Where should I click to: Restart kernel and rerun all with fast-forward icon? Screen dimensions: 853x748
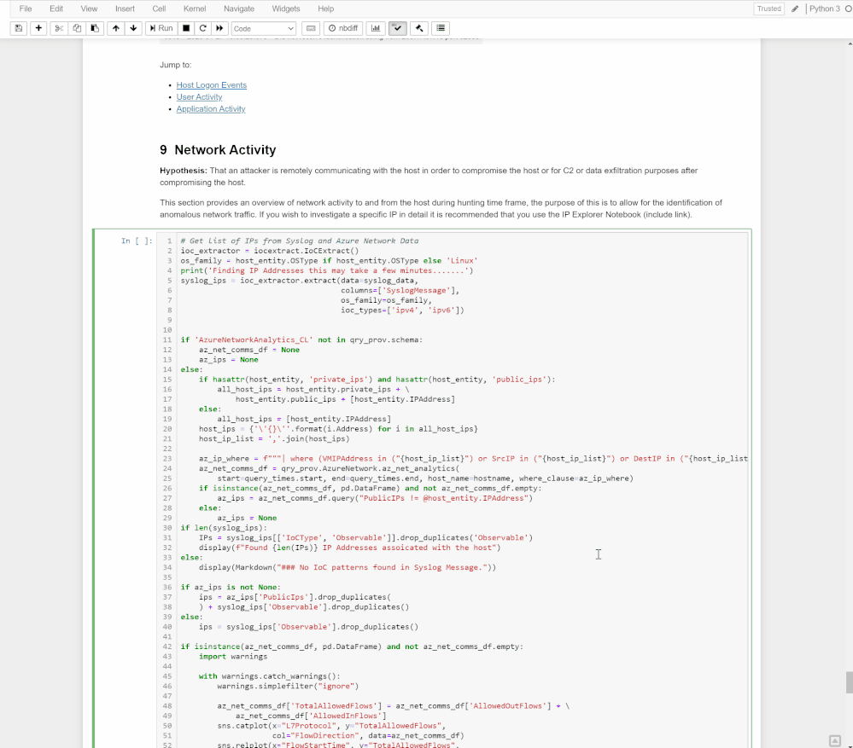click(219, 28)
